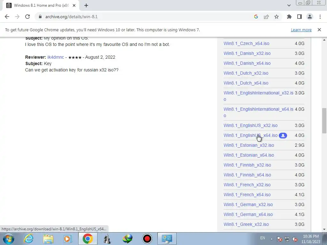Download Win8.1_Danish_x64.iso
This screenshot has height=245, width=327.
click(x=247, y=63)
